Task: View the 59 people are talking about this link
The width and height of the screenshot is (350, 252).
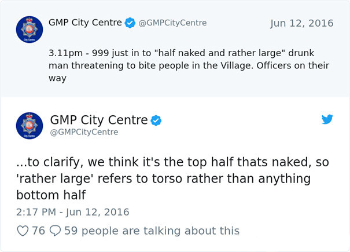Action: click(152, 231)
